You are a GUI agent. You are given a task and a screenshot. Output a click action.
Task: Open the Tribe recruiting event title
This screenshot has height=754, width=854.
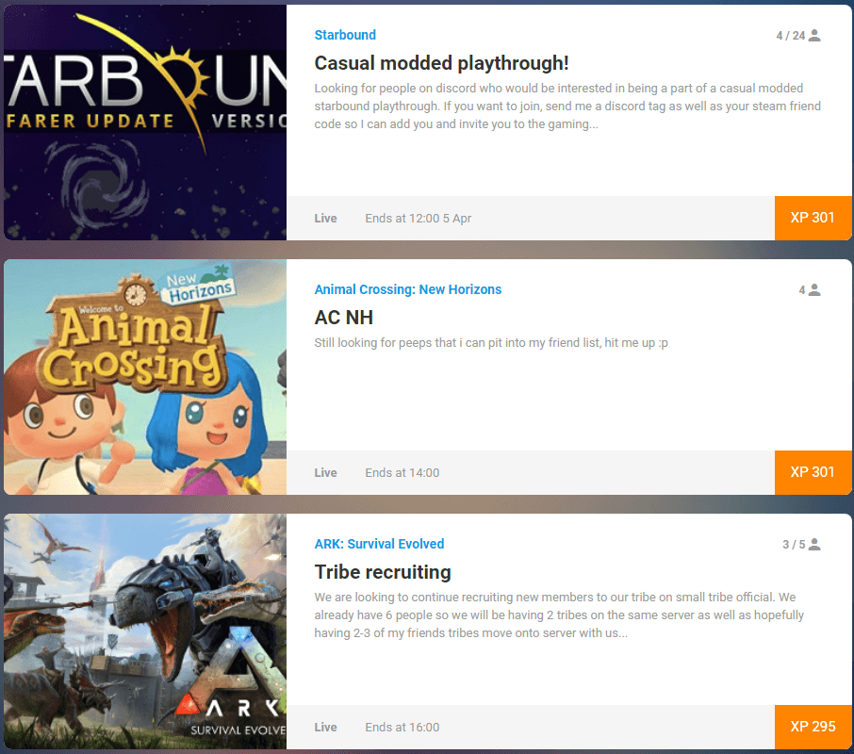click(383, 571)
